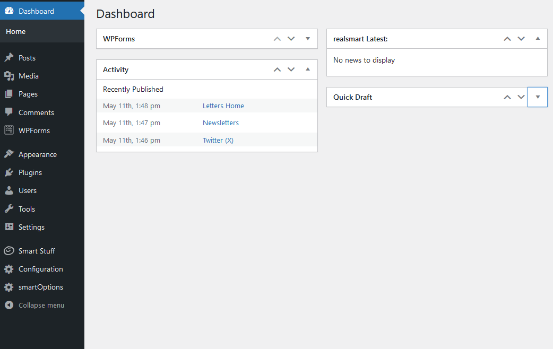Click the Pages icon in sidebar

(9, 94)
